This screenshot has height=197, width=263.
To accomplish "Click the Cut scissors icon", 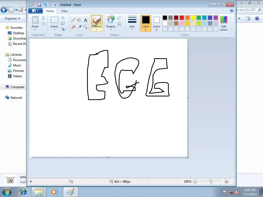I will tap(43, 18).
